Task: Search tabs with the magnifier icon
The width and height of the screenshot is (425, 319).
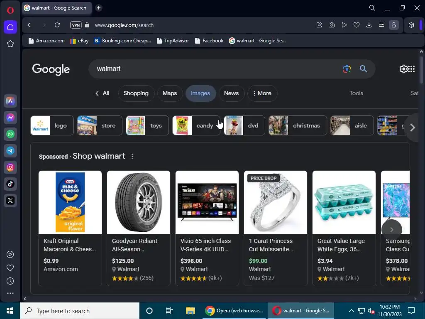Action: (x=372, y=8)
